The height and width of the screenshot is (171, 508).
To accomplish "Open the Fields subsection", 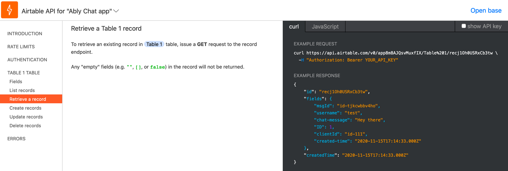I will (x=16, y=82).
